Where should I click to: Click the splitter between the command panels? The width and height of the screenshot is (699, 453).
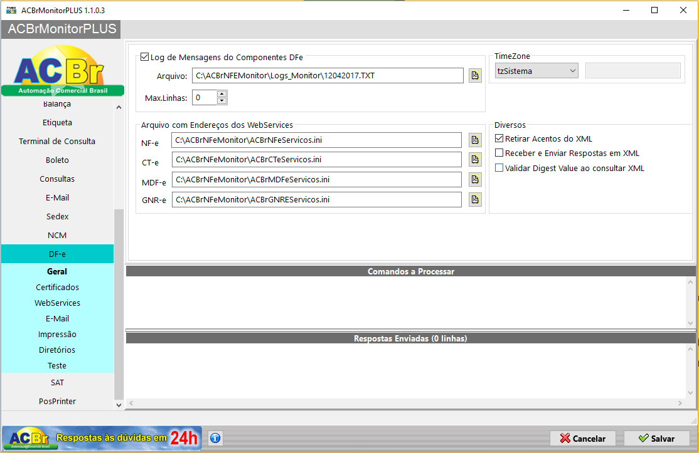(x=410, y=331)
